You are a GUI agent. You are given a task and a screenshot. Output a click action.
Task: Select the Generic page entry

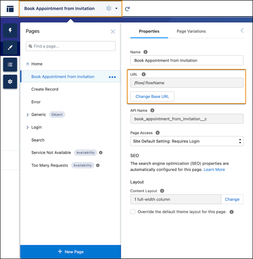point(38,115)
